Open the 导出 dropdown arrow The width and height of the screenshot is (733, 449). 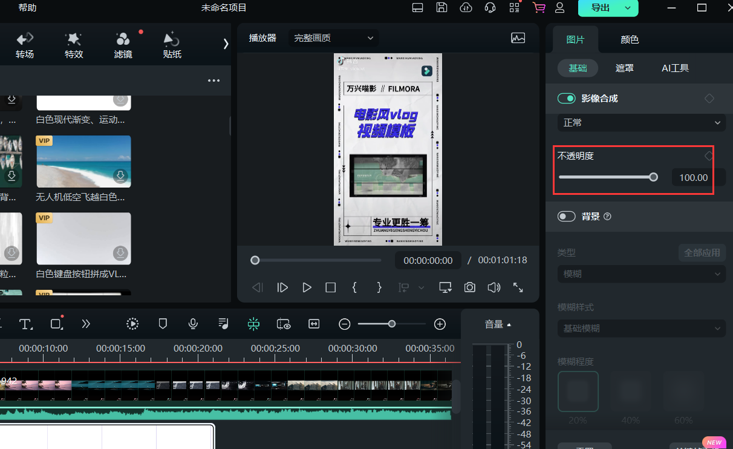point(628,8)
